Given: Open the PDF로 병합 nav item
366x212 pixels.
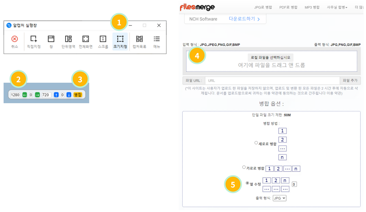Looking at the screenshot, I should coord(288,7).
